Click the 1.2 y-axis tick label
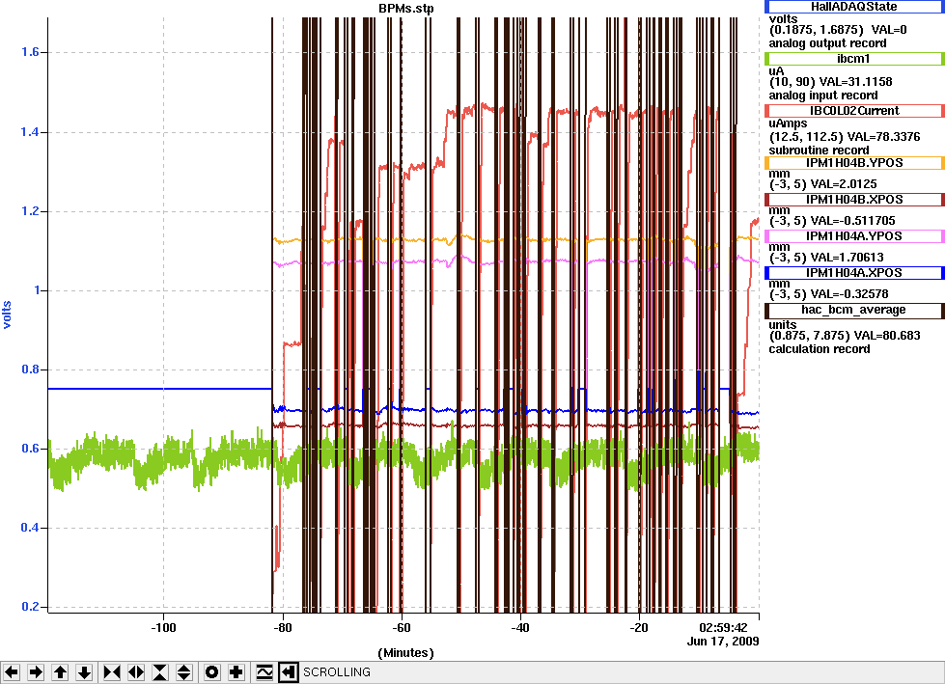Viewport: 945px width, 684px height. click(x=30, y=211)
